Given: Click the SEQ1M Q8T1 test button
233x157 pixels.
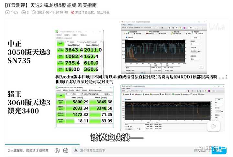Looking at the screenshot, I should (61, 102).
